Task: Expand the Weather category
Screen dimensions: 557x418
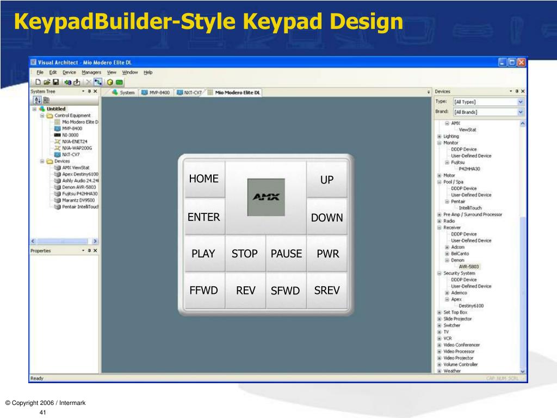Action: (440, 371)
